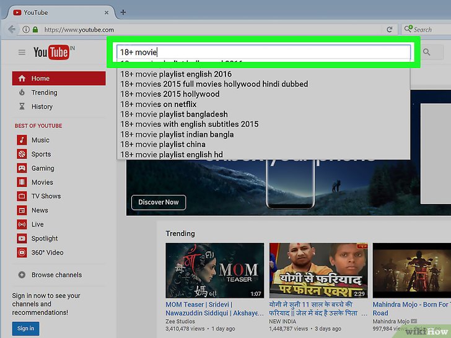Open the YouTube hamburger guide menu
Viewport: 451px width, 338px height.
coord(22,53)
